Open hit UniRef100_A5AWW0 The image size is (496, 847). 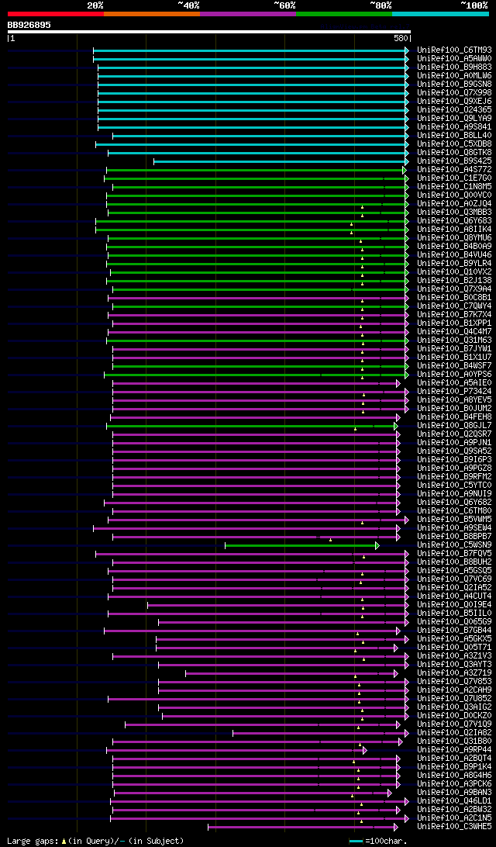coord(454,58)
